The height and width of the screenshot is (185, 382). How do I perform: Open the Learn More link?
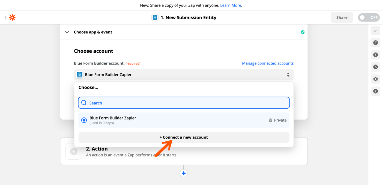pyautogui.click(x=230, y=5)
